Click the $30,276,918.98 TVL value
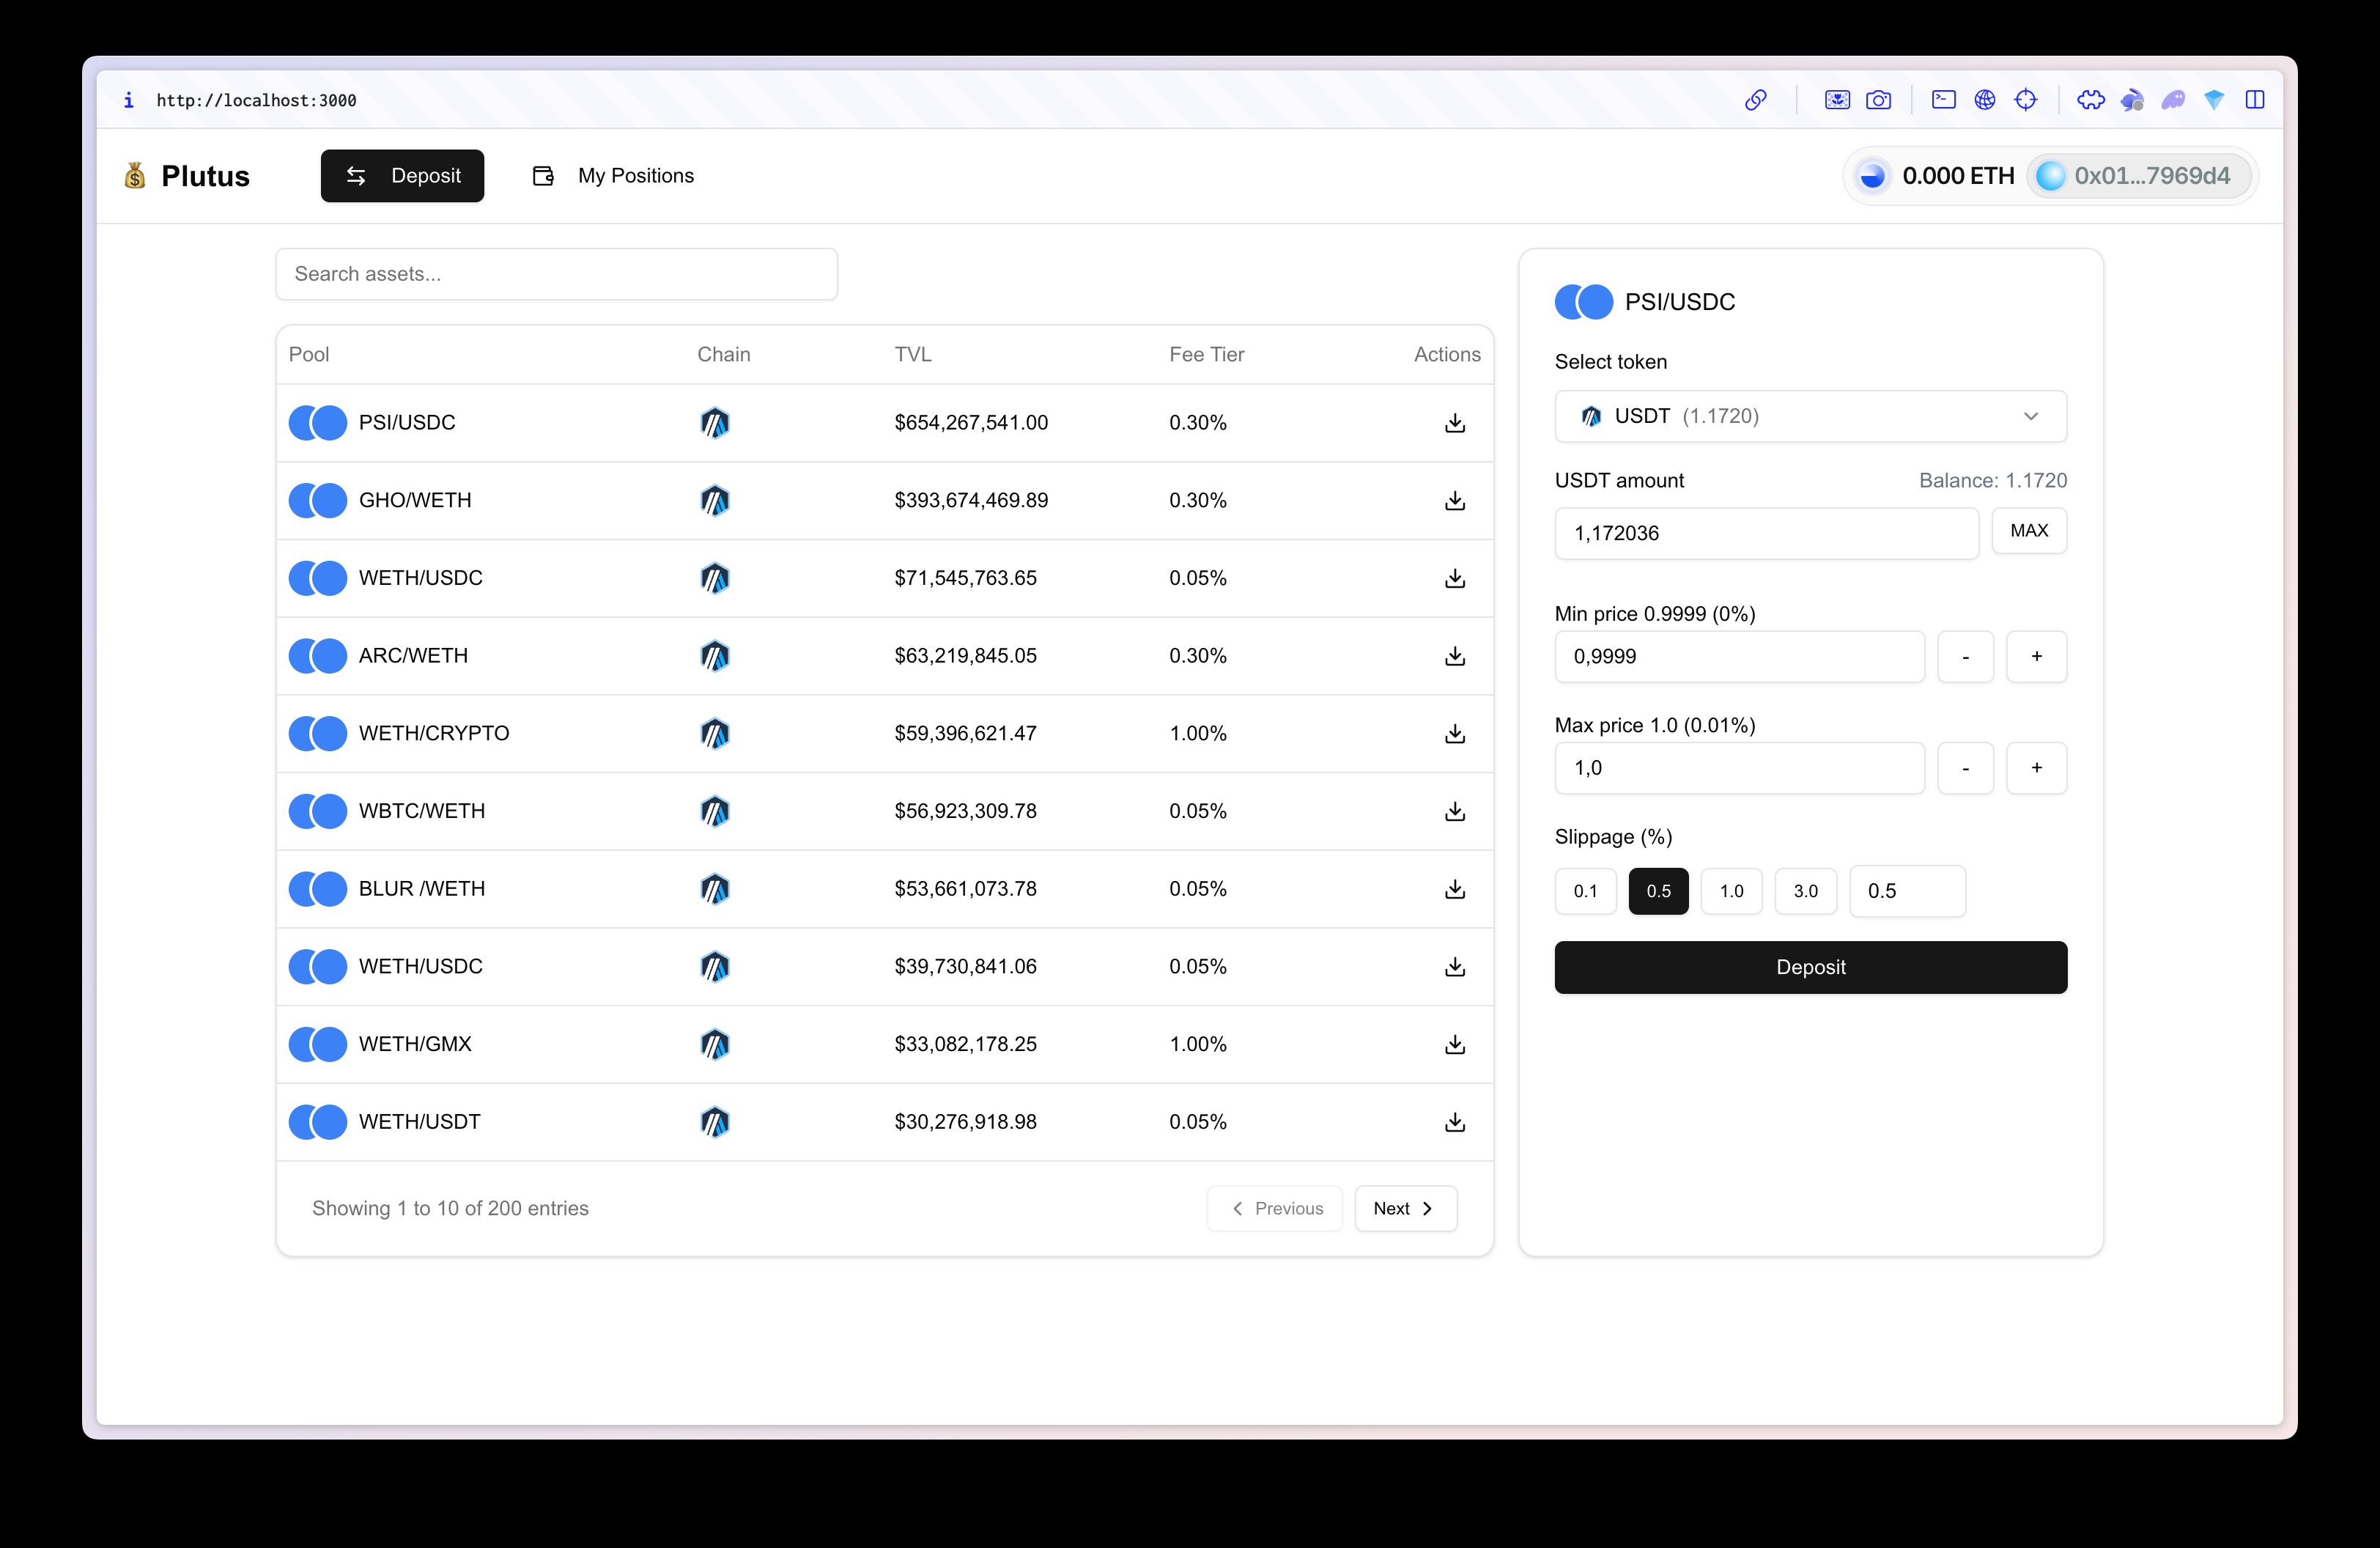This screenshot has height=1548, width=2380. click(965, 1122)
